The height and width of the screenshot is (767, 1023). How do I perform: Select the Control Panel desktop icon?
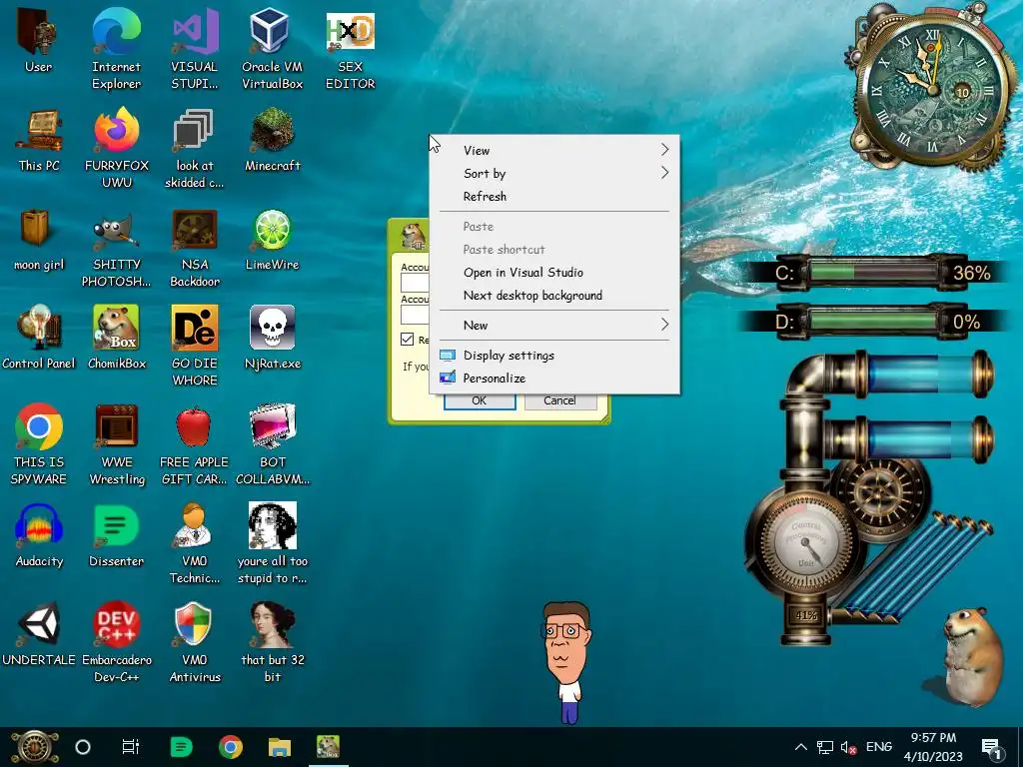point(39,337)
